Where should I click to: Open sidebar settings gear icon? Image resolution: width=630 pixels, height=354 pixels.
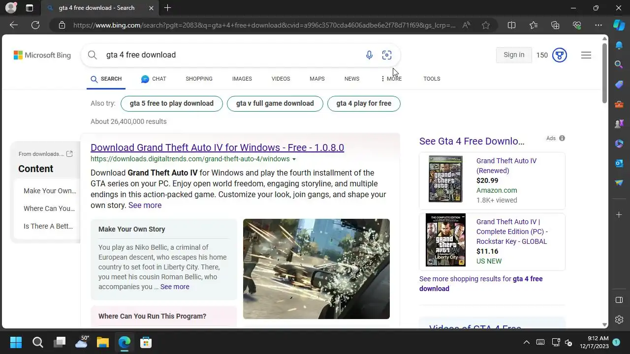[619, 320]
